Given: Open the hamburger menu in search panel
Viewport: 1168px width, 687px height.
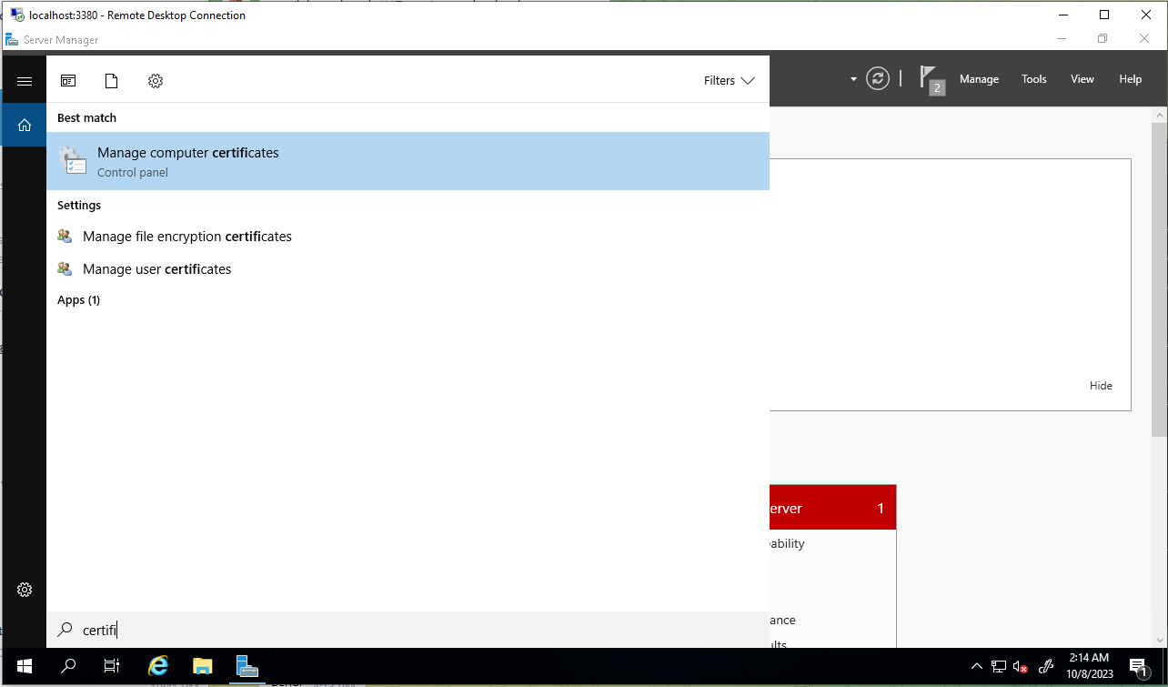Looking at the screenshot, I should point(25,81).
